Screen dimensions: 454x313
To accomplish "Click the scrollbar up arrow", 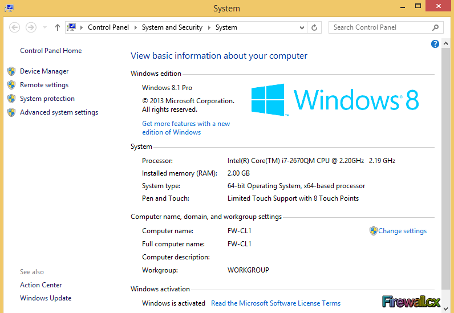I will (446, 44).
